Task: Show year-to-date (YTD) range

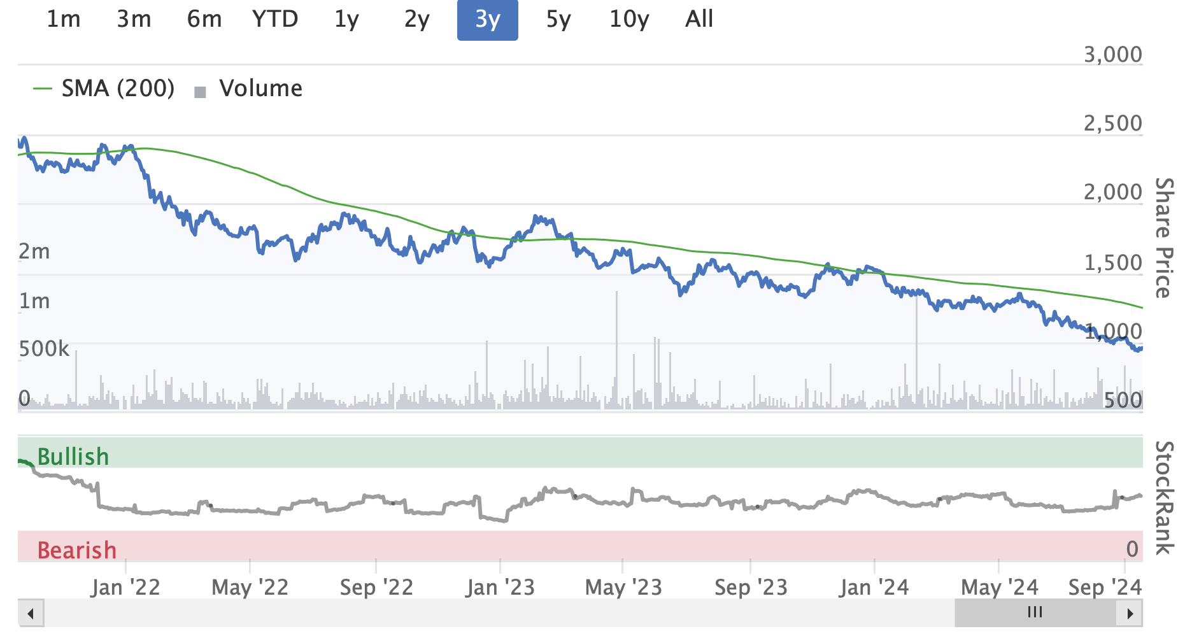Action: coord(275,19)
